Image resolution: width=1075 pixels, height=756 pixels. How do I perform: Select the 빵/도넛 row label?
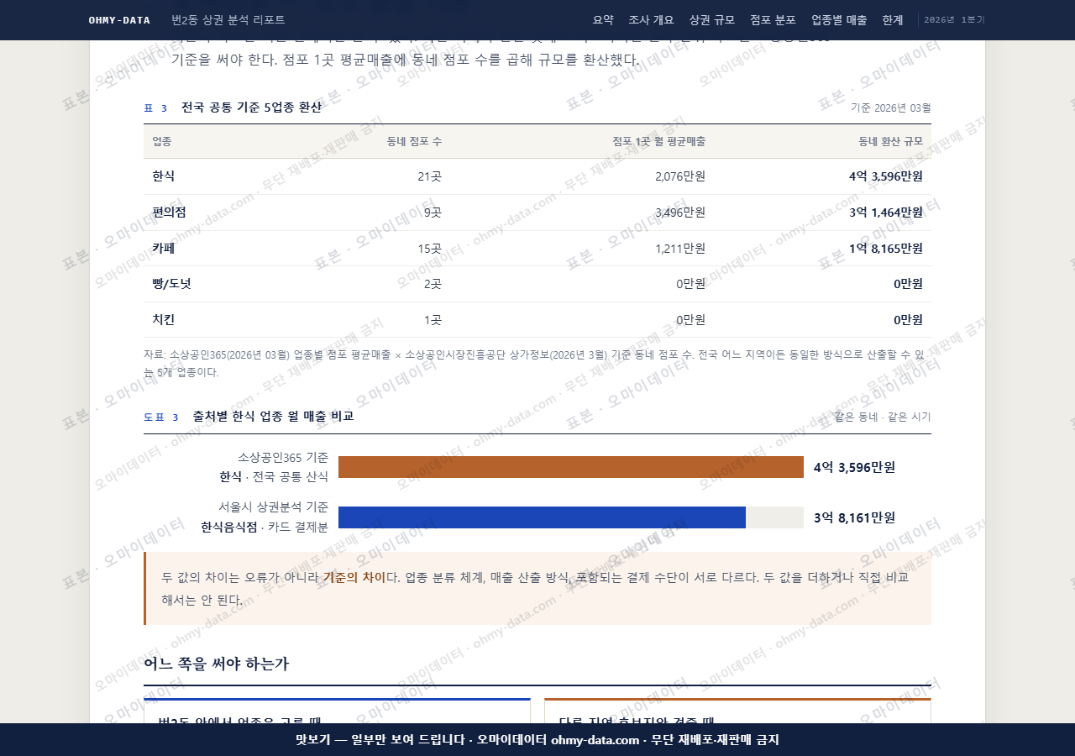[x=171, y=284]
